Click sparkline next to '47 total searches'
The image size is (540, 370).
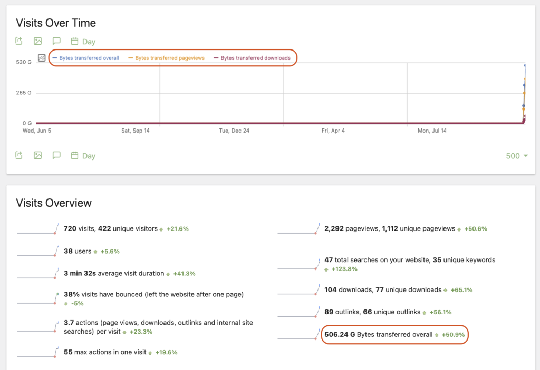(x=298, y=264)
